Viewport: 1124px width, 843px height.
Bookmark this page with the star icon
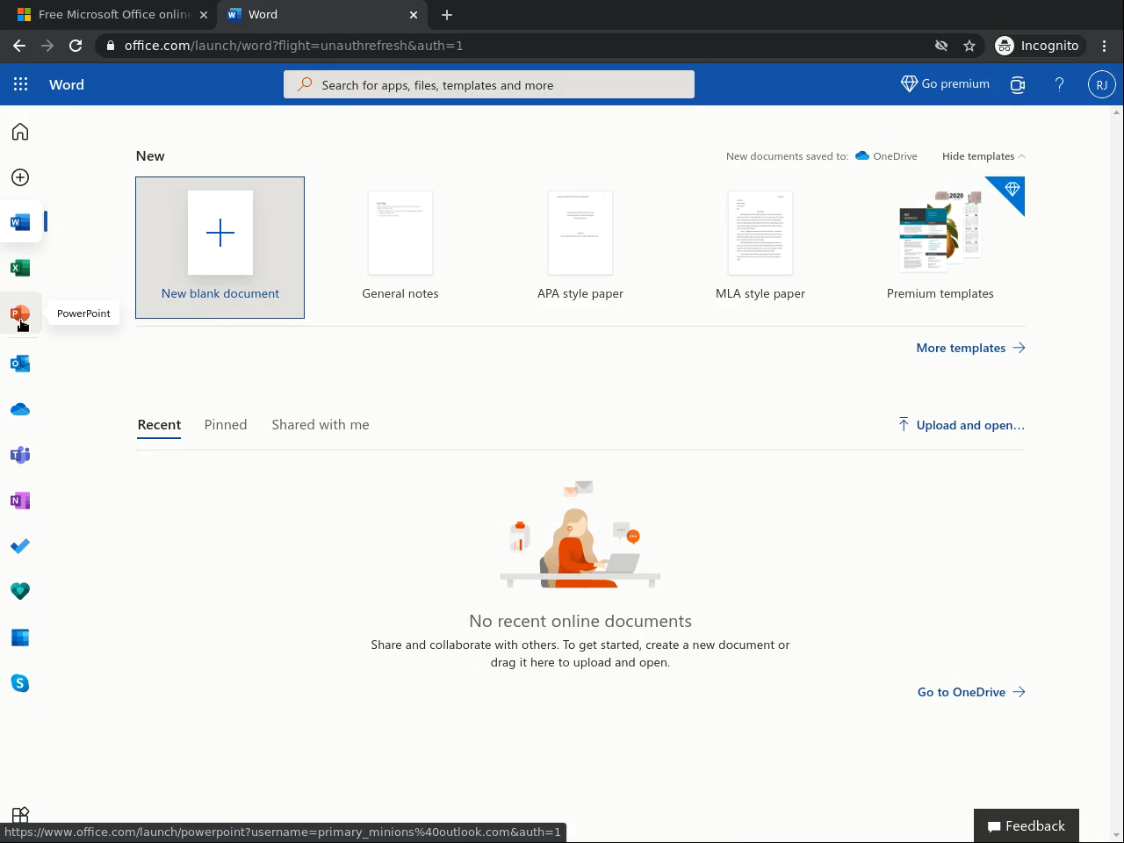point(969,46)
